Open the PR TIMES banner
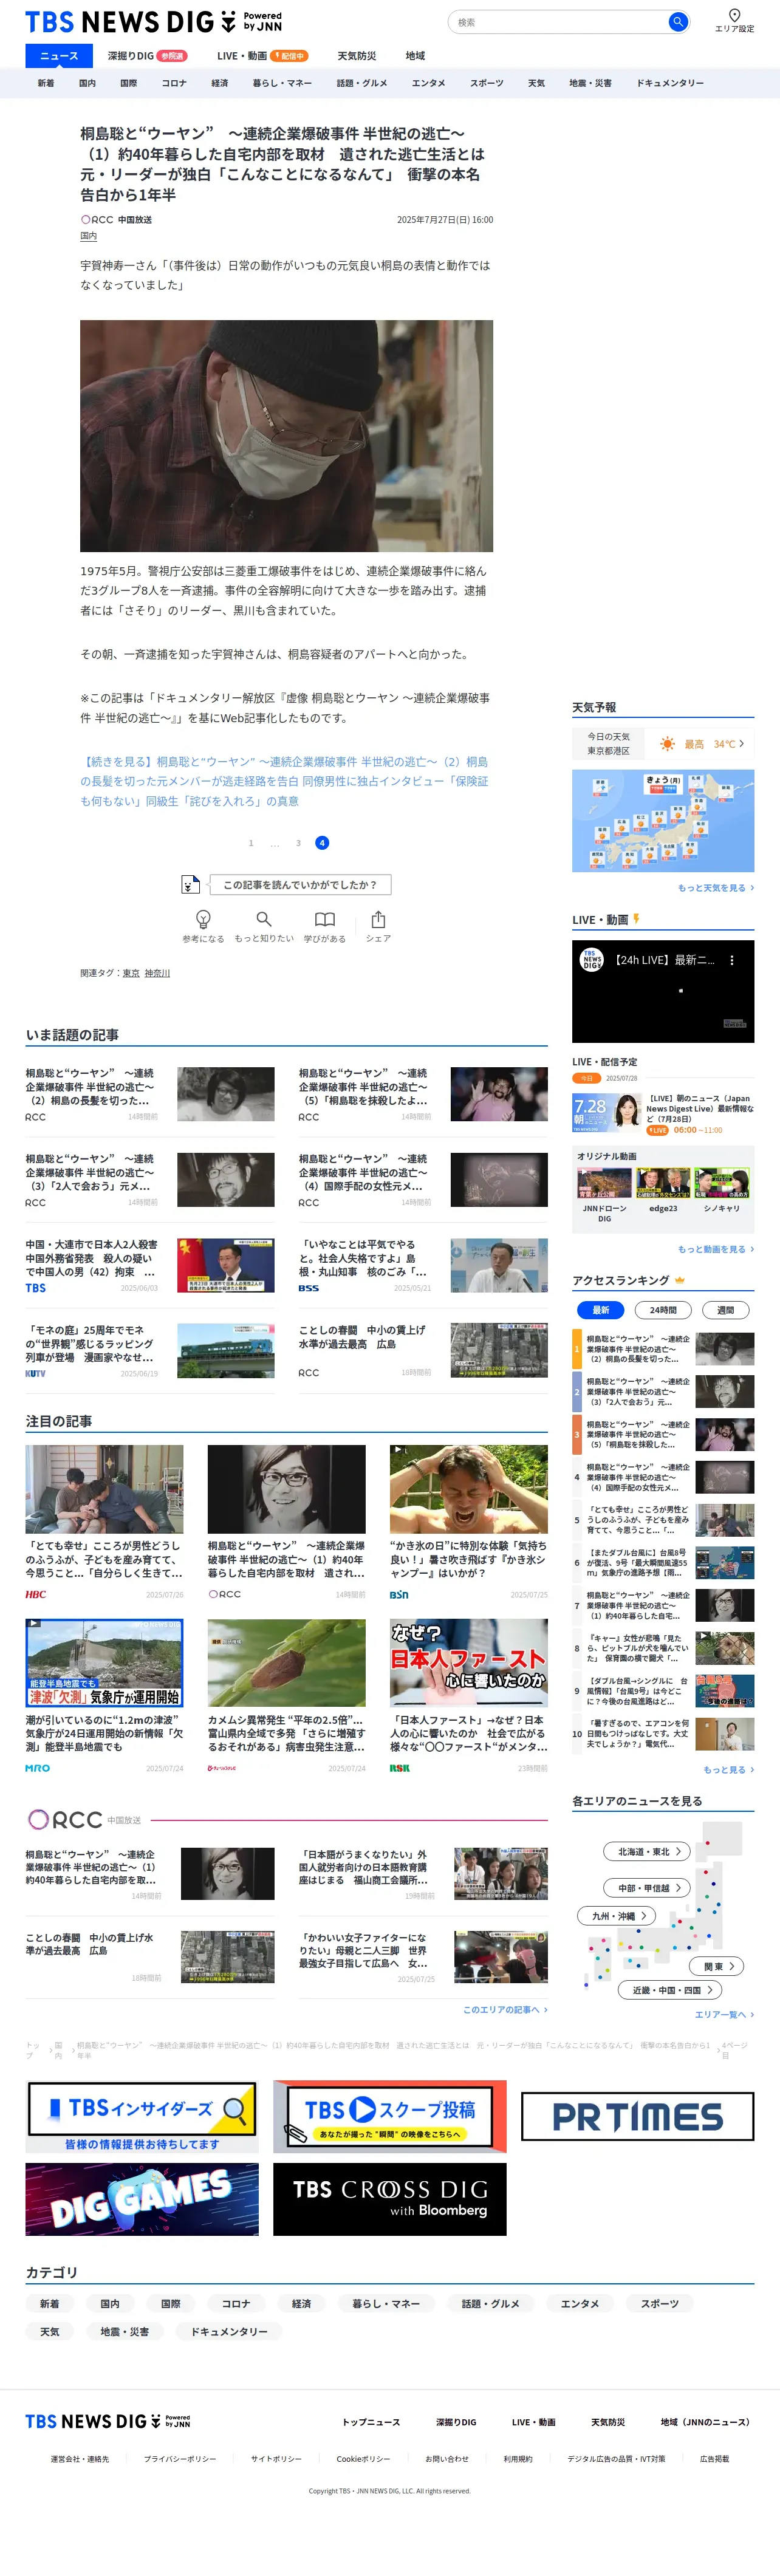This screenshot has height=2576, width=780. pyautogui.click(x=638, y=2117)
